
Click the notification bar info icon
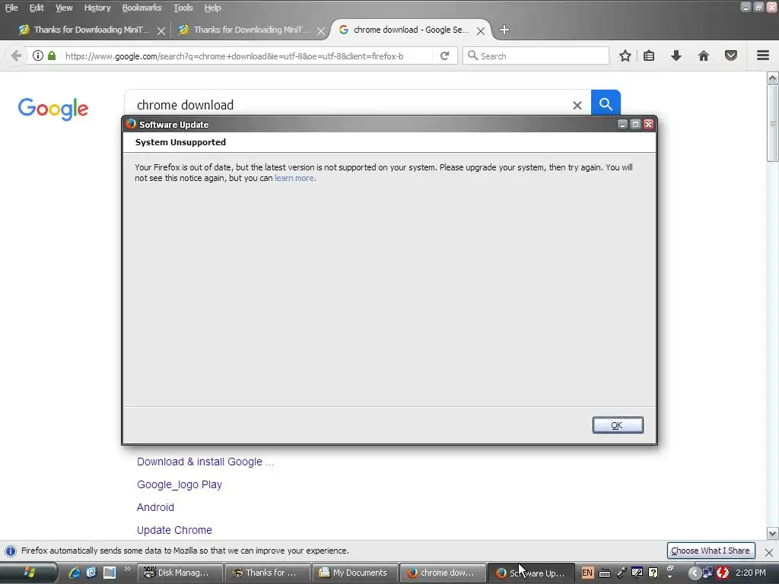coord(11,551)
